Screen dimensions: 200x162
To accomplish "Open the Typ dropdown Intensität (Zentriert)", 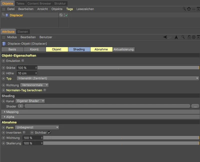I will [x=108, y=78].
